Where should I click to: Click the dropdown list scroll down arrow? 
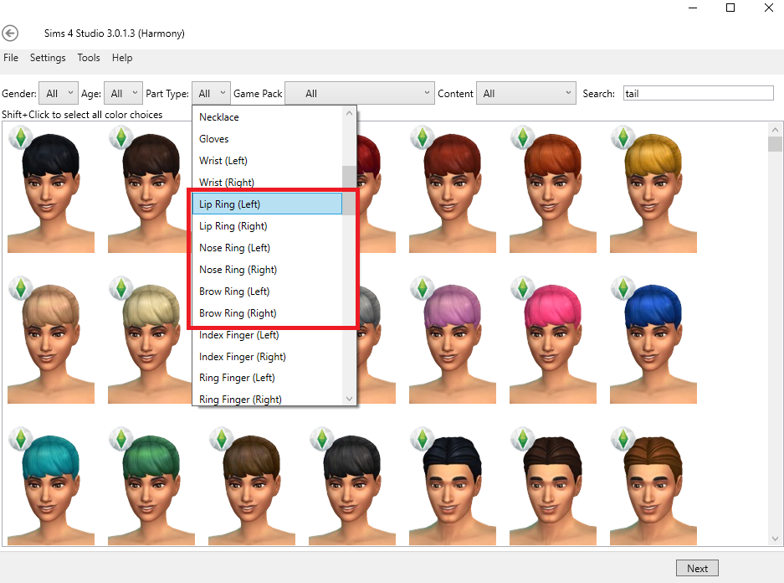coord(350,399)
